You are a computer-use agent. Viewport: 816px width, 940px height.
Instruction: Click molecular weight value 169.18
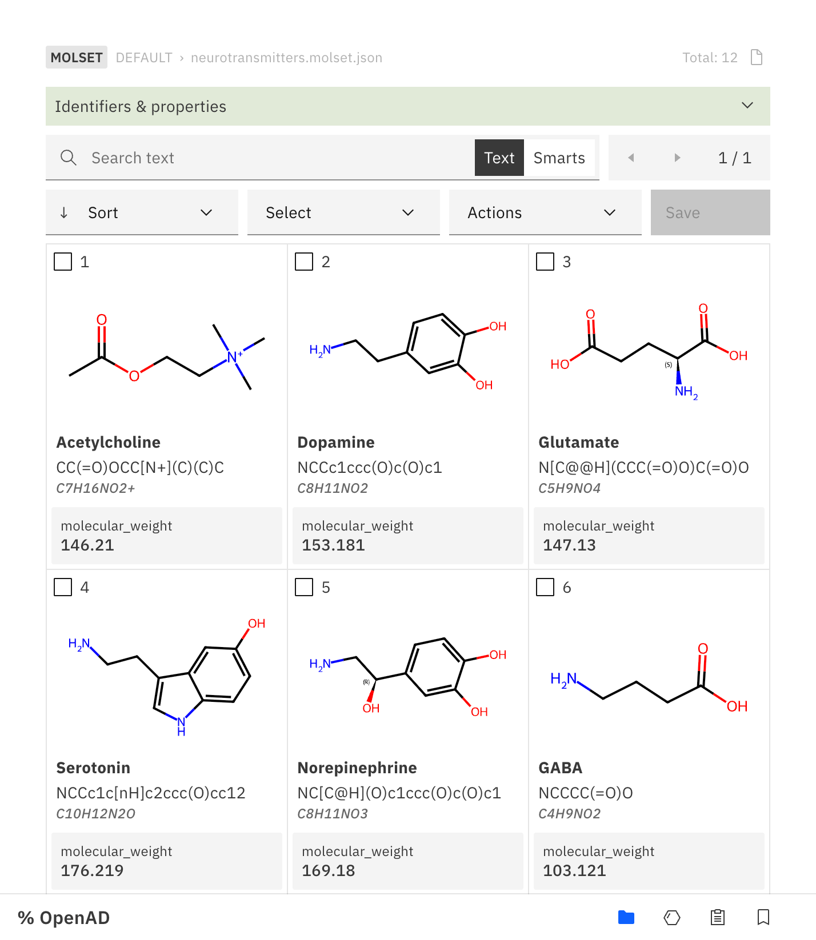(329, 870)
